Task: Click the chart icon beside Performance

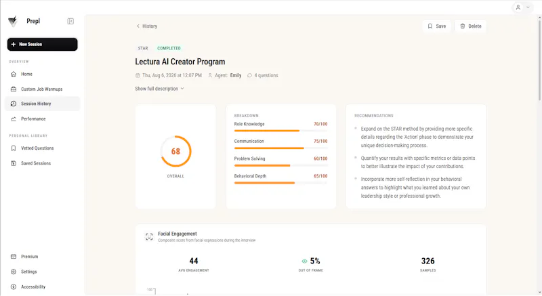Action: pyautogui.click(x=14, y=119)
